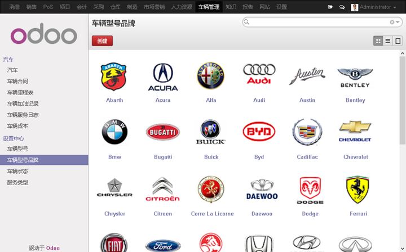Select 车辆里程表 in the sidebar
The width and height of the screenshot is (406, 252).
[20, 92]
